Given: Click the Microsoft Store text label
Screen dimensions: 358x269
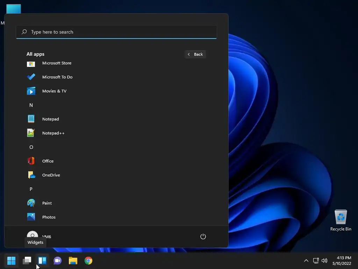Looking at the screenshot, I should coord(57,63).
